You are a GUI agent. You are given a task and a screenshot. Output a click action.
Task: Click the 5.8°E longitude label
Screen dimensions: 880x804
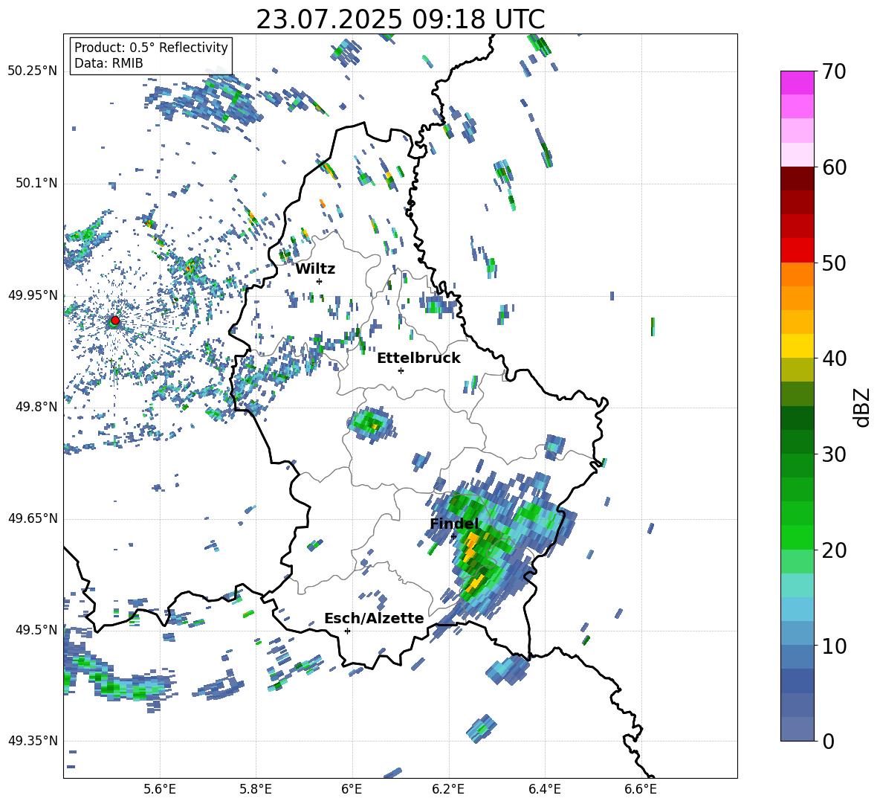256,789
